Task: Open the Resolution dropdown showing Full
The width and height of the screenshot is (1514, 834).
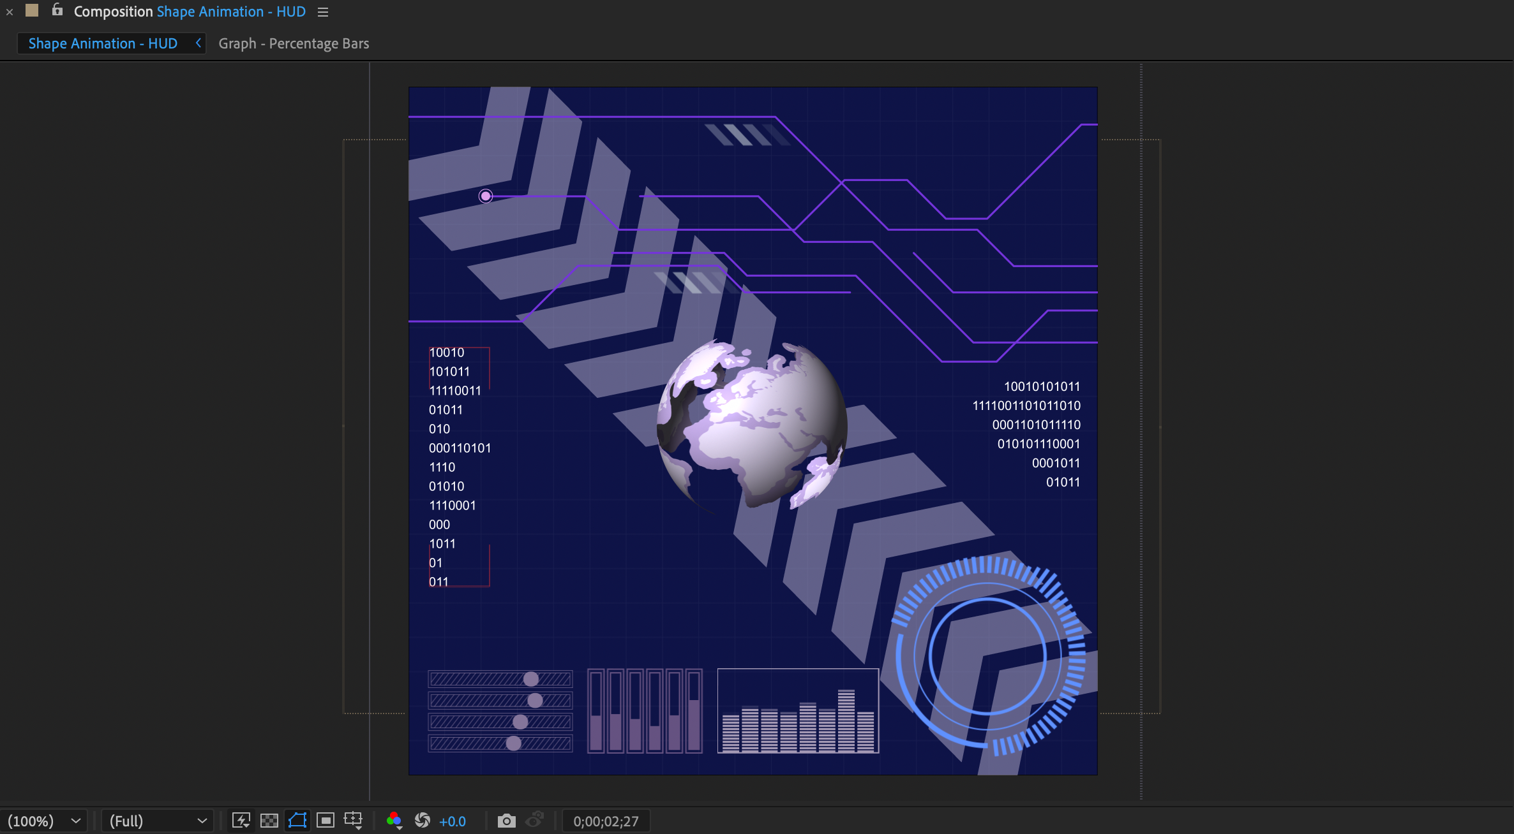Action: [156, 821]
